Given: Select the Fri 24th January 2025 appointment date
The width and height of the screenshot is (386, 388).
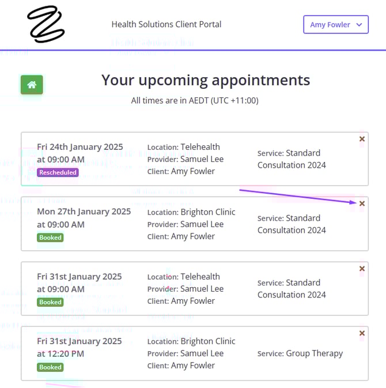Looking at the screenshot, I should point(80,147).
